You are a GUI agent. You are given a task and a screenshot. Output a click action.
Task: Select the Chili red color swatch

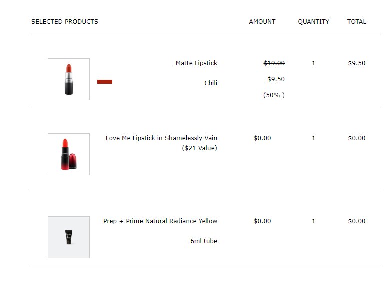pos(105,82)
